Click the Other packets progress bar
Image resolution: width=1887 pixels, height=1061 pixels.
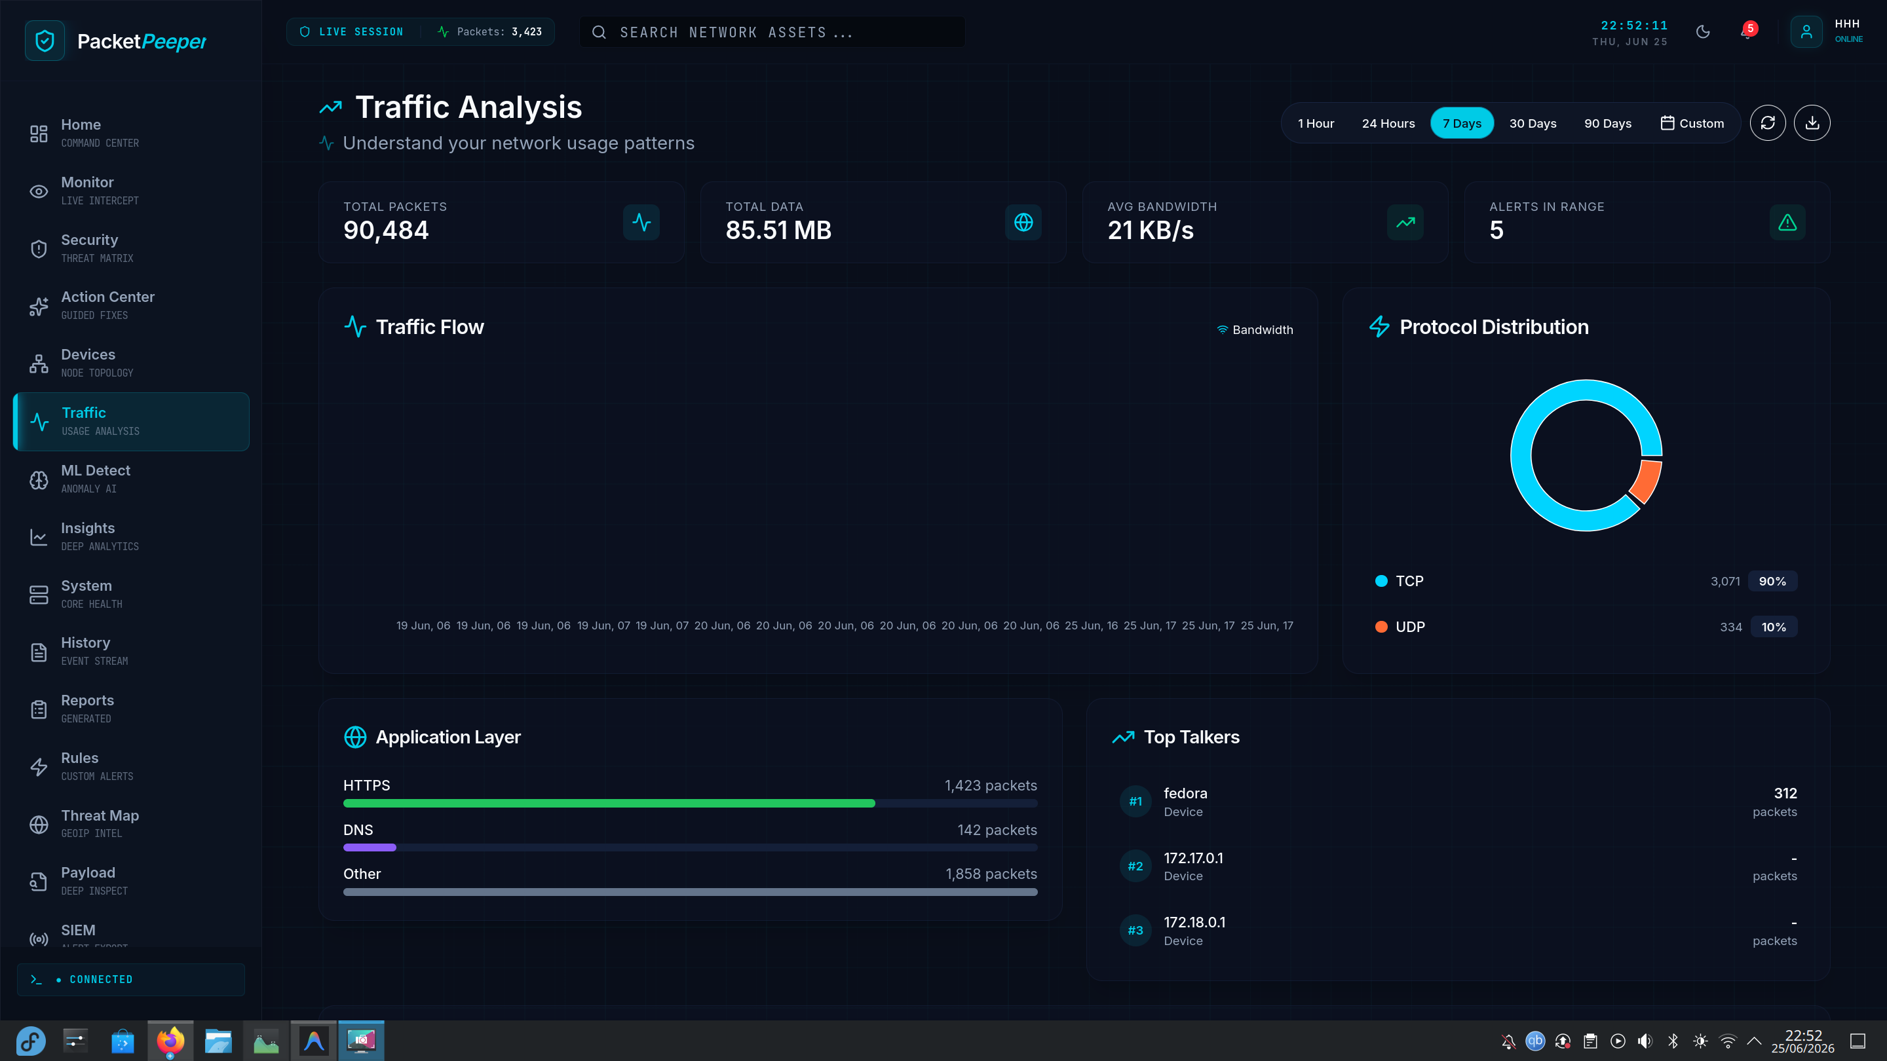pos(690,892)
